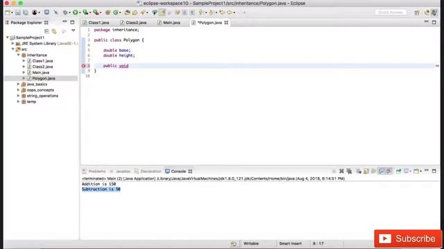
Task: Open Package Explorer View Menu dropdown
Action: [73, 30]
